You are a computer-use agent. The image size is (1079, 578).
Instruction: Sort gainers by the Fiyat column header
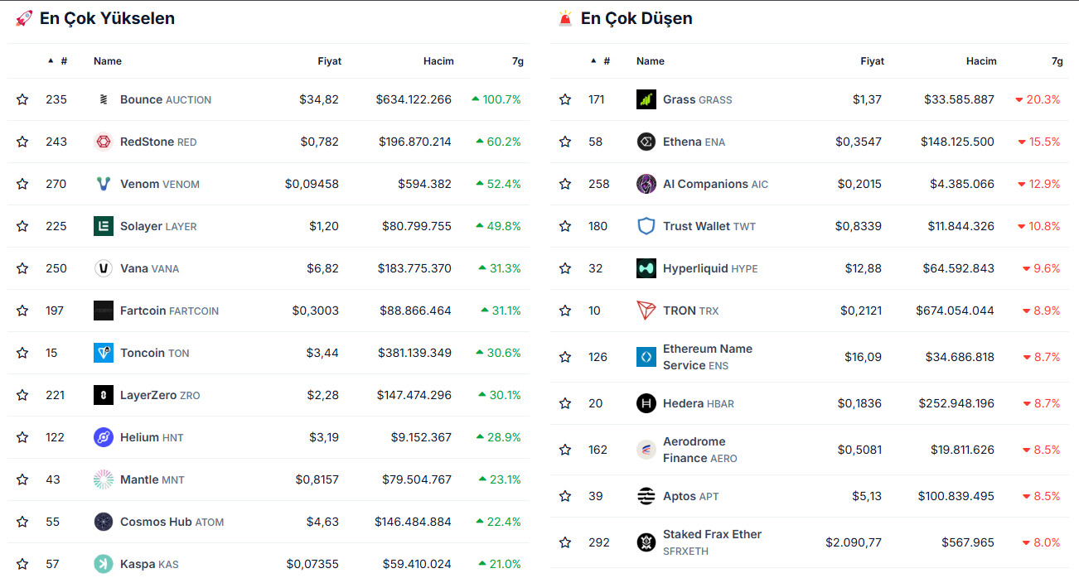coord(329,61)
